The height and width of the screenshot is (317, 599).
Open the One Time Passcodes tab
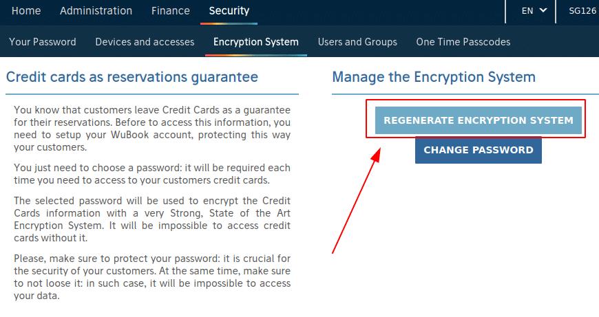point(463,42)
